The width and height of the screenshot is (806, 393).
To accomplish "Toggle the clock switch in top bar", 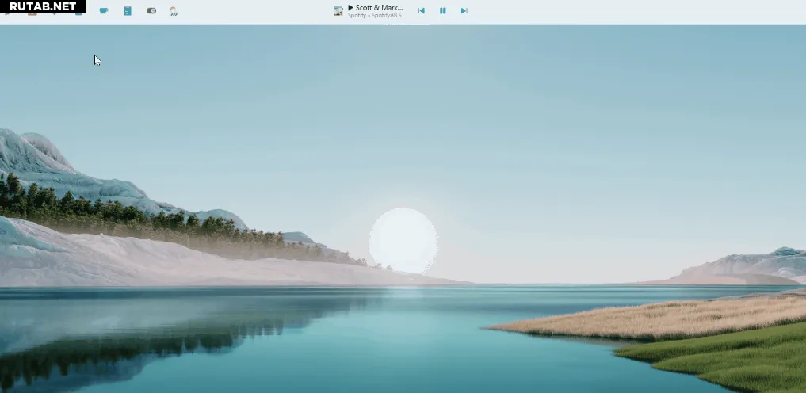I will pyautogui.click(x=151, y=11).
